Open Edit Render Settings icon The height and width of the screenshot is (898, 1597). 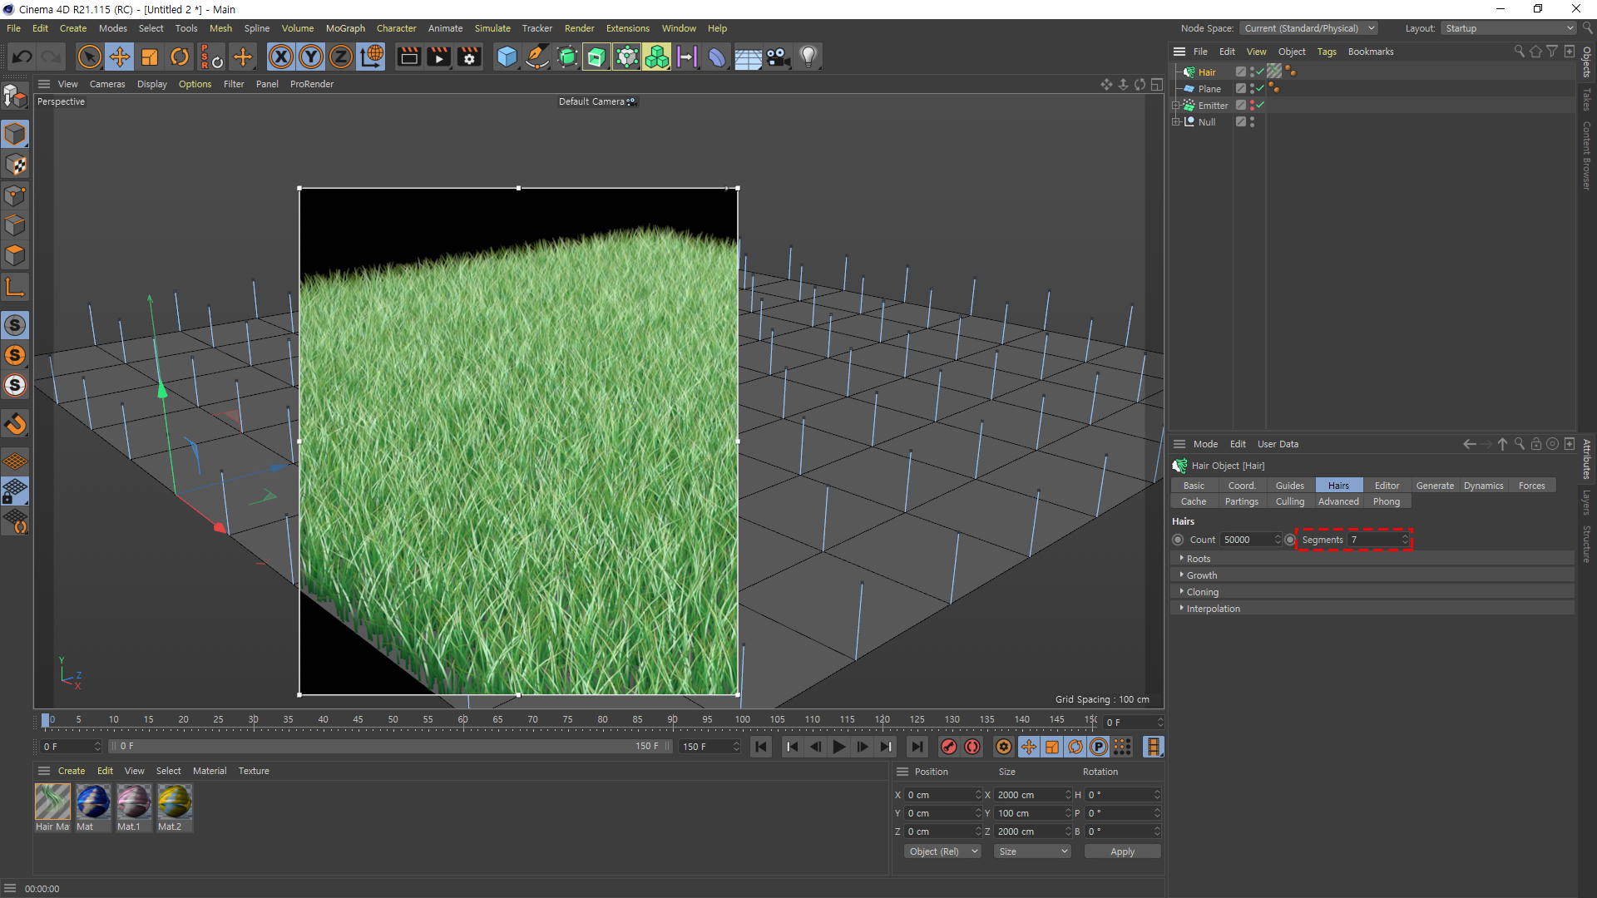[469, 57]
